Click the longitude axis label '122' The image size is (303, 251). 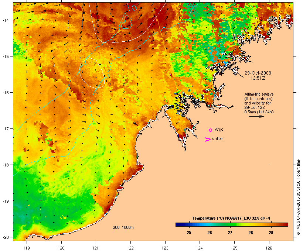point(130,248)
